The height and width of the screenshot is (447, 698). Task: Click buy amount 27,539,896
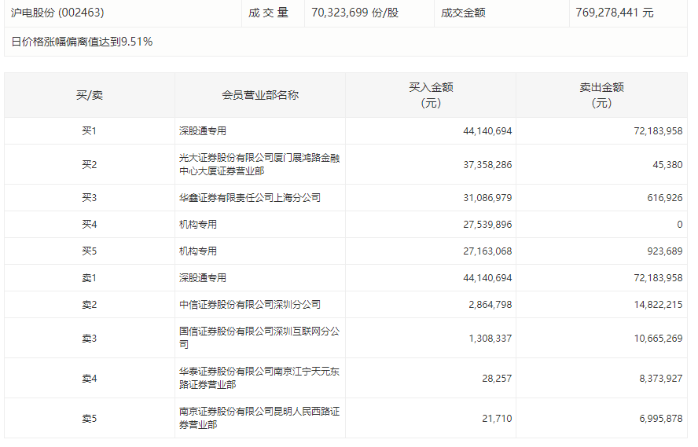tap(487, 224)
